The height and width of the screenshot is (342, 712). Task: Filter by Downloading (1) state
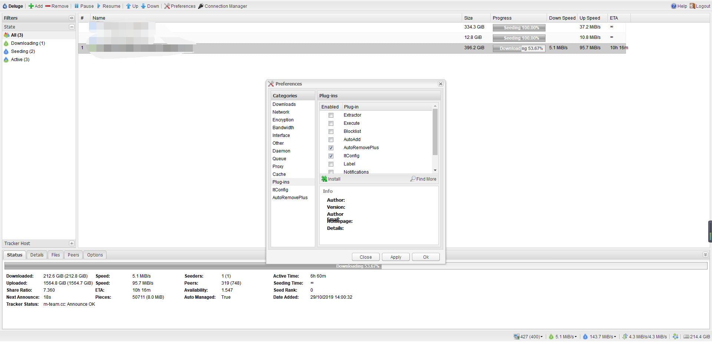point(28,43)
